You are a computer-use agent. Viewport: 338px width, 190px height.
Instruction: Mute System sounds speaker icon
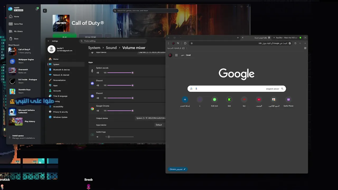(x=98, y=73)
